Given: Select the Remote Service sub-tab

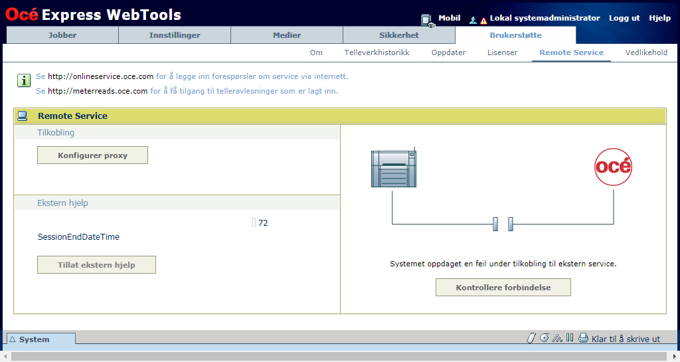Looking at the screenshot, I should [571, 52].
